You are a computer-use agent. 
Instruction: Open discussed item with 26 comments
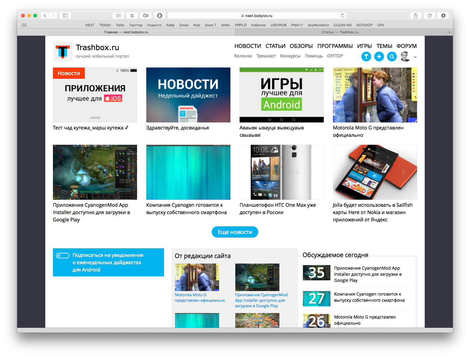[317, 321]
